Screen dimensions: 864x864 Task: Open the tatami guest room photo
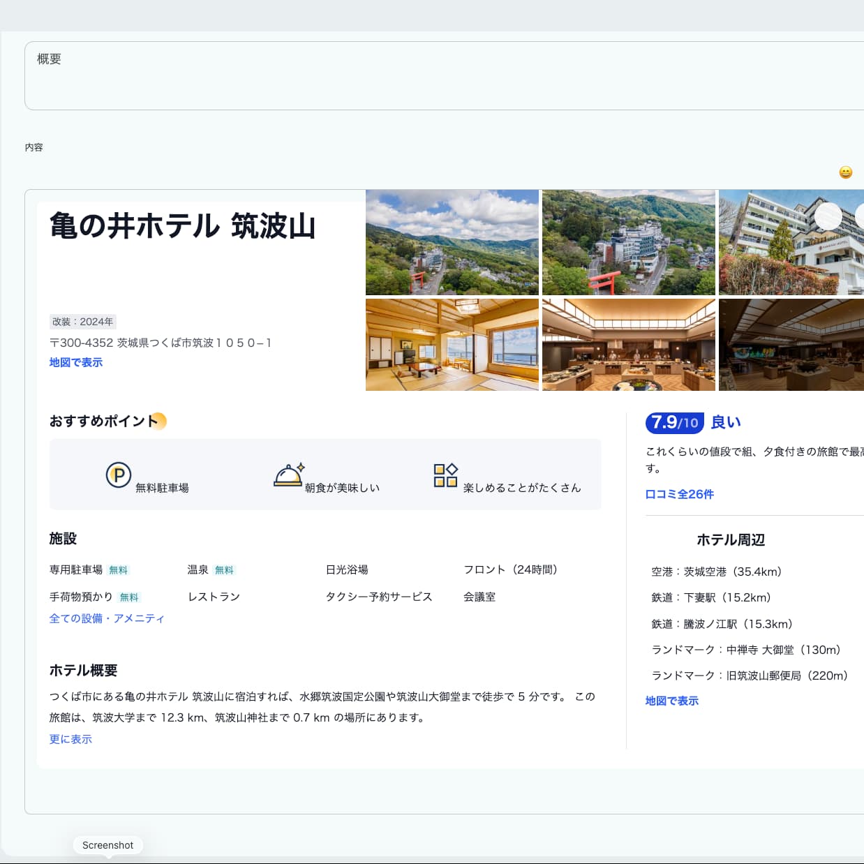pos(452,345)
